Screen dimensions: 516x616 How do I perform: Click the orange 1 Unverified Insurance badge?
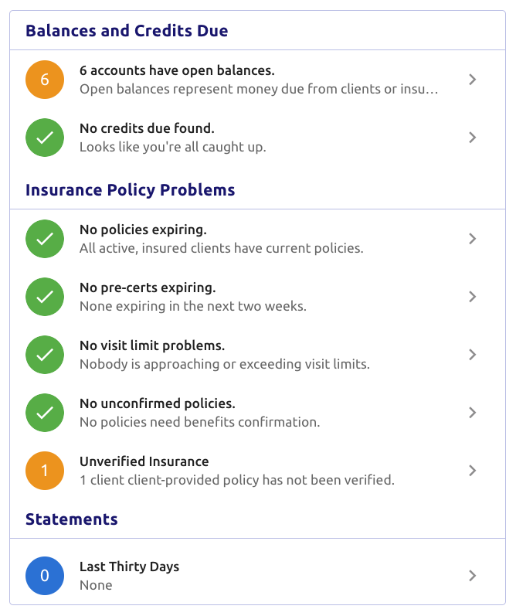(x=45, y=471)
